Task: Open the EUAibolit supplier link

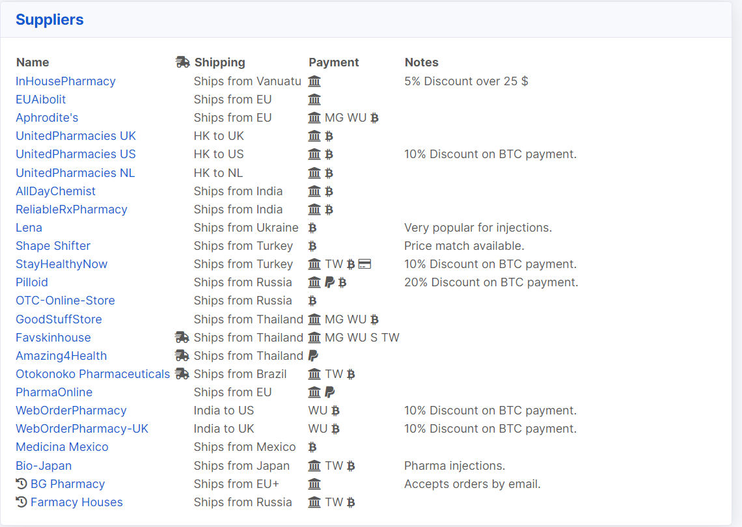Action: [41, 100]
